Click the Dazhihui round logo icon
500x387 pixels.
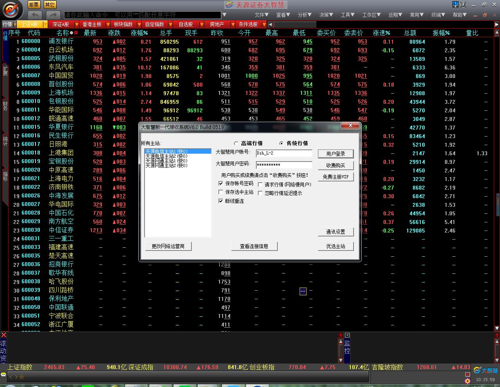point(12,10)
